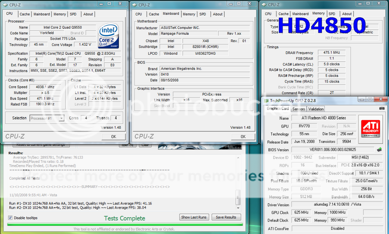Click the first CPU-Z window's title icon

pos(5,5)
